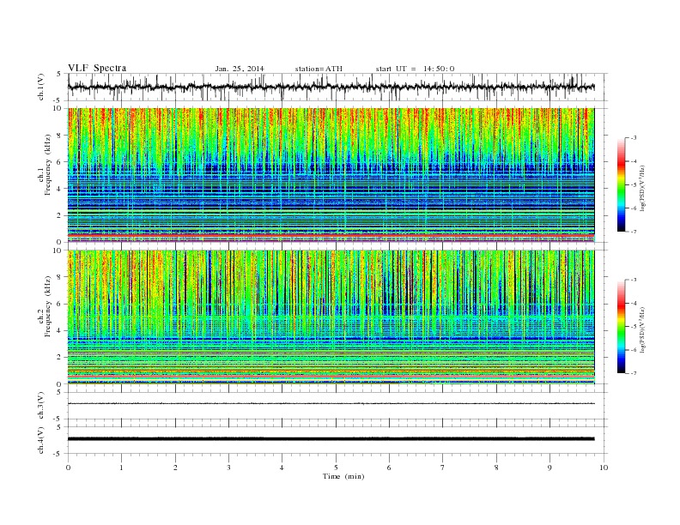Click the "ch.4(V)" axis label
This screenshot has height=525, width=680.
tap(41, 440)
